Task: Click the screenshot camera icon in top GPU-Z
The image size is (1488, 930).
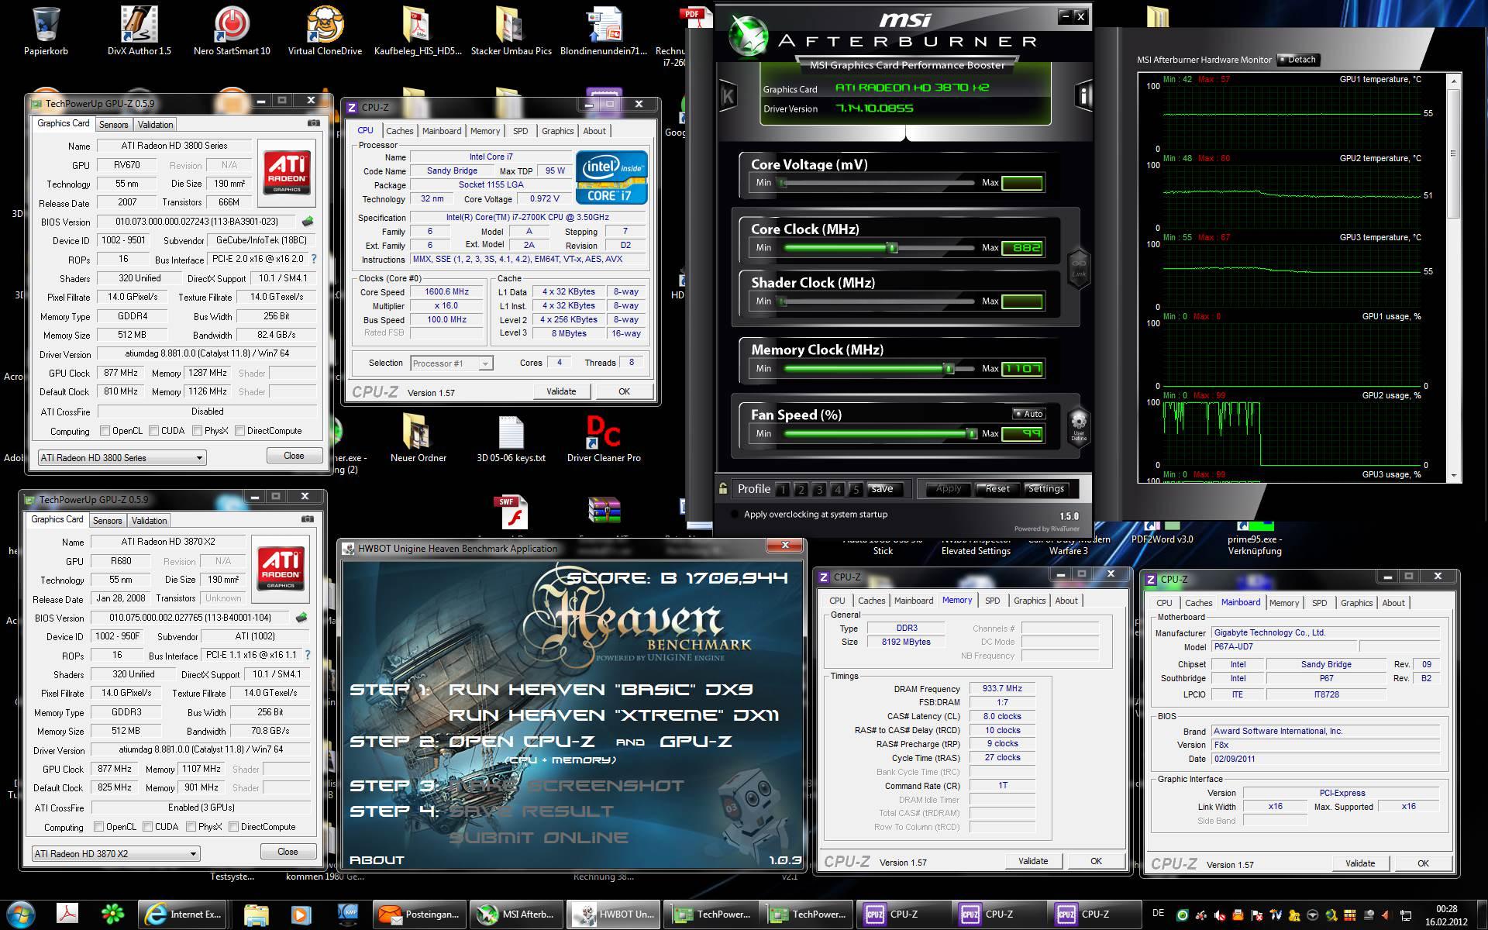Action: (313, 123)
